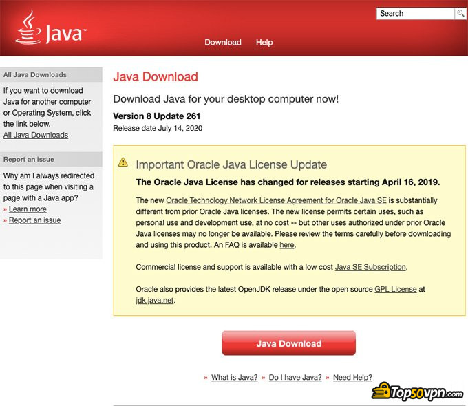Select the Need Help? link
This screenshot has width=468, height=406.
[x=352, y=378]
